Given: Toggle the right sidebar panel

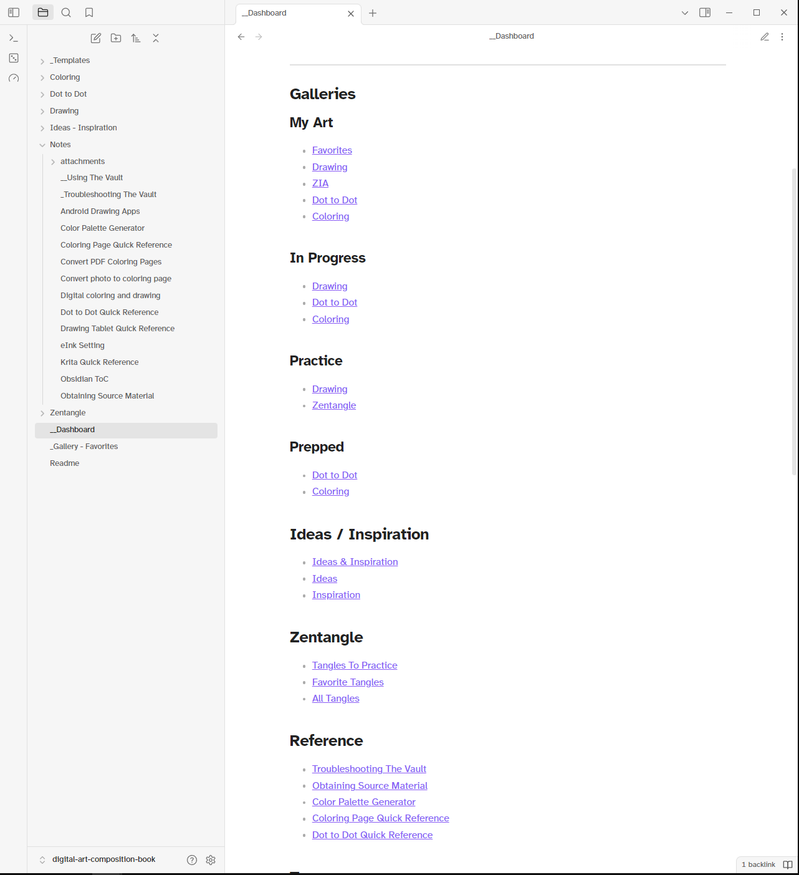Looking at the screenshot, I should 705,12.
